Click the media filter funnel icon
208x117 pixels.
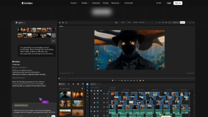point(82,88)
